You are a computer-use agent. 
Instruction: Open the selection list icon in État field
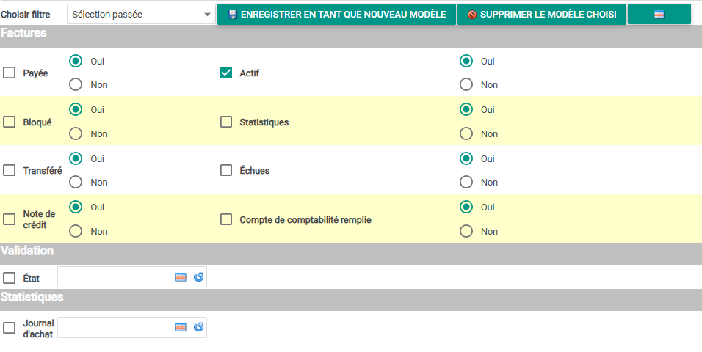(181, 277)
